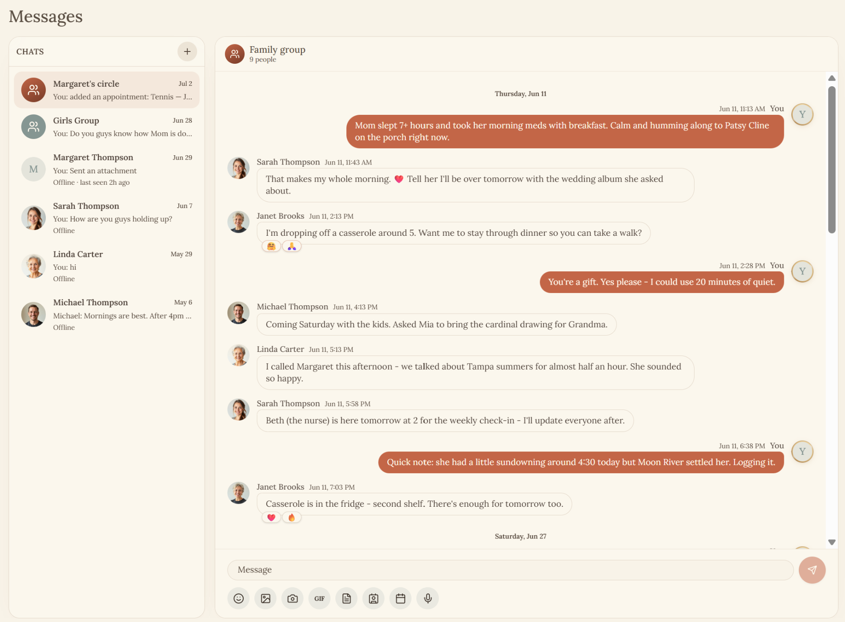Click the '9 people' member count

263,59
